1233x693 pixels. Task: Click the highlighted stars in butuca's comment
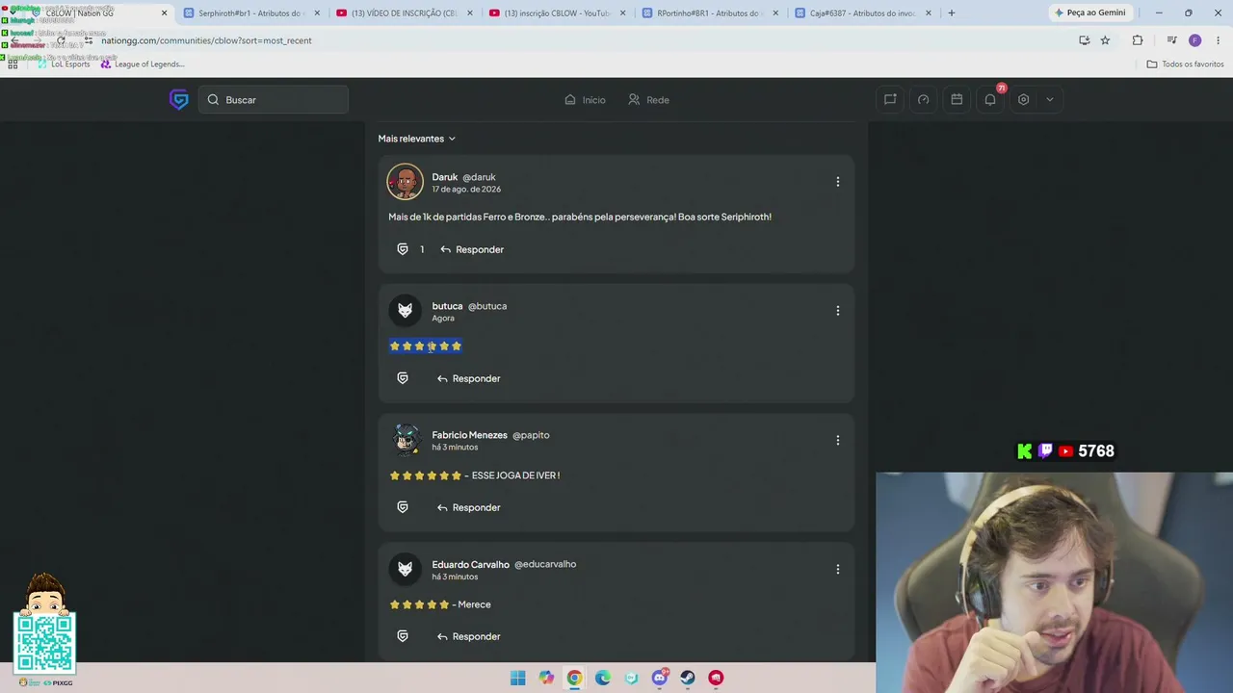click(x=425, y=346)
